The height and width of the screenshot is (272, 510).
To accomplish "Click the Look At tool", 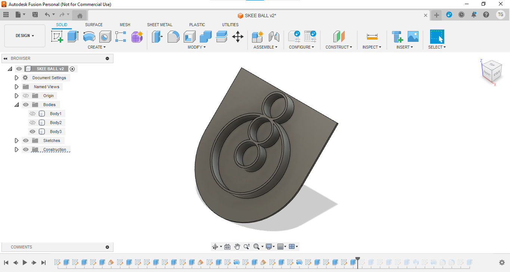I will coord(227,247).
